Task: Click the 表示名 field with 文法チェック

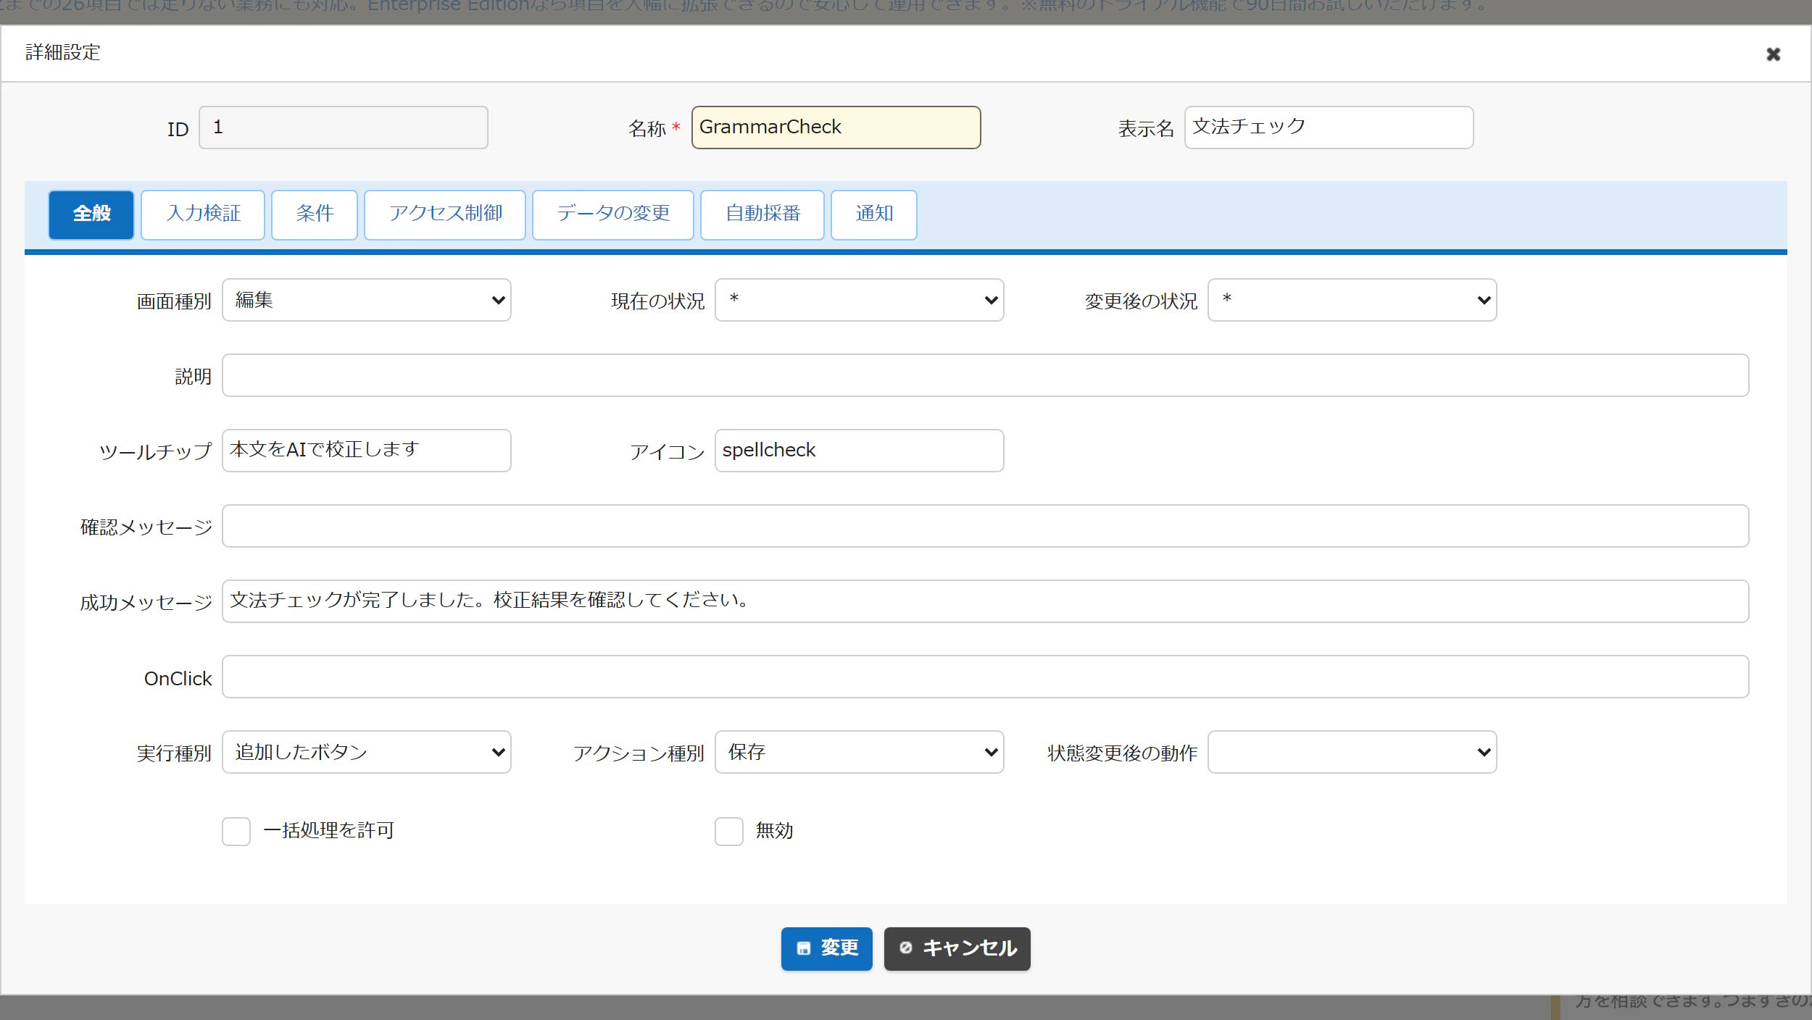Action: (1329, 128)
